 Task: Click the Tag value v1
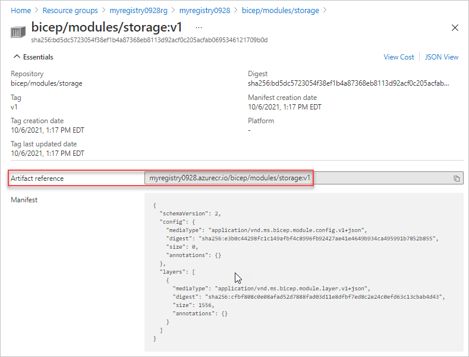(14, 107)
